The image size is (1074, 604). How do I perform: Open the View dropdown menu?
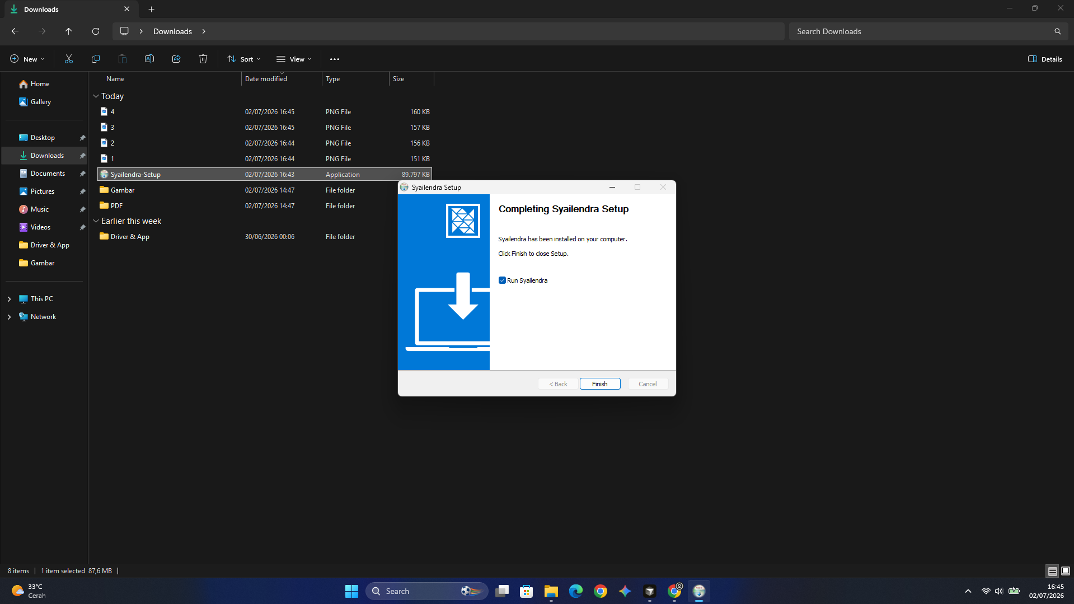294,59
